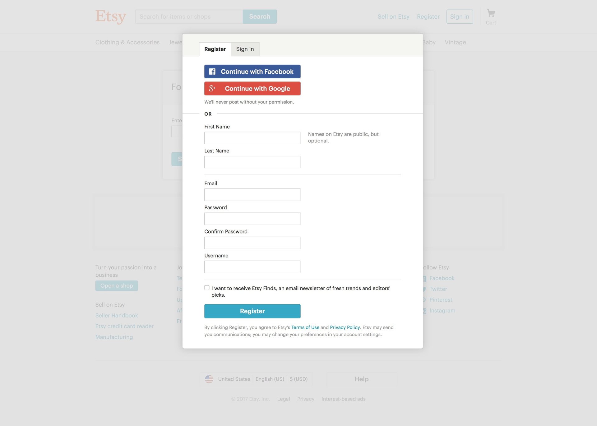Open the English (US) language selector
The width and height of the screenshot is (597, 426).
point(270,379)
